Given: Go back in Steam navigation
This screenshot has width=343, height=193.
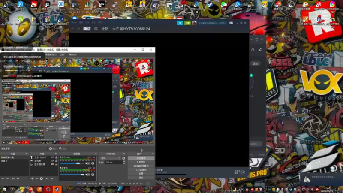Looking at the screenshot, I should [73, 29].
